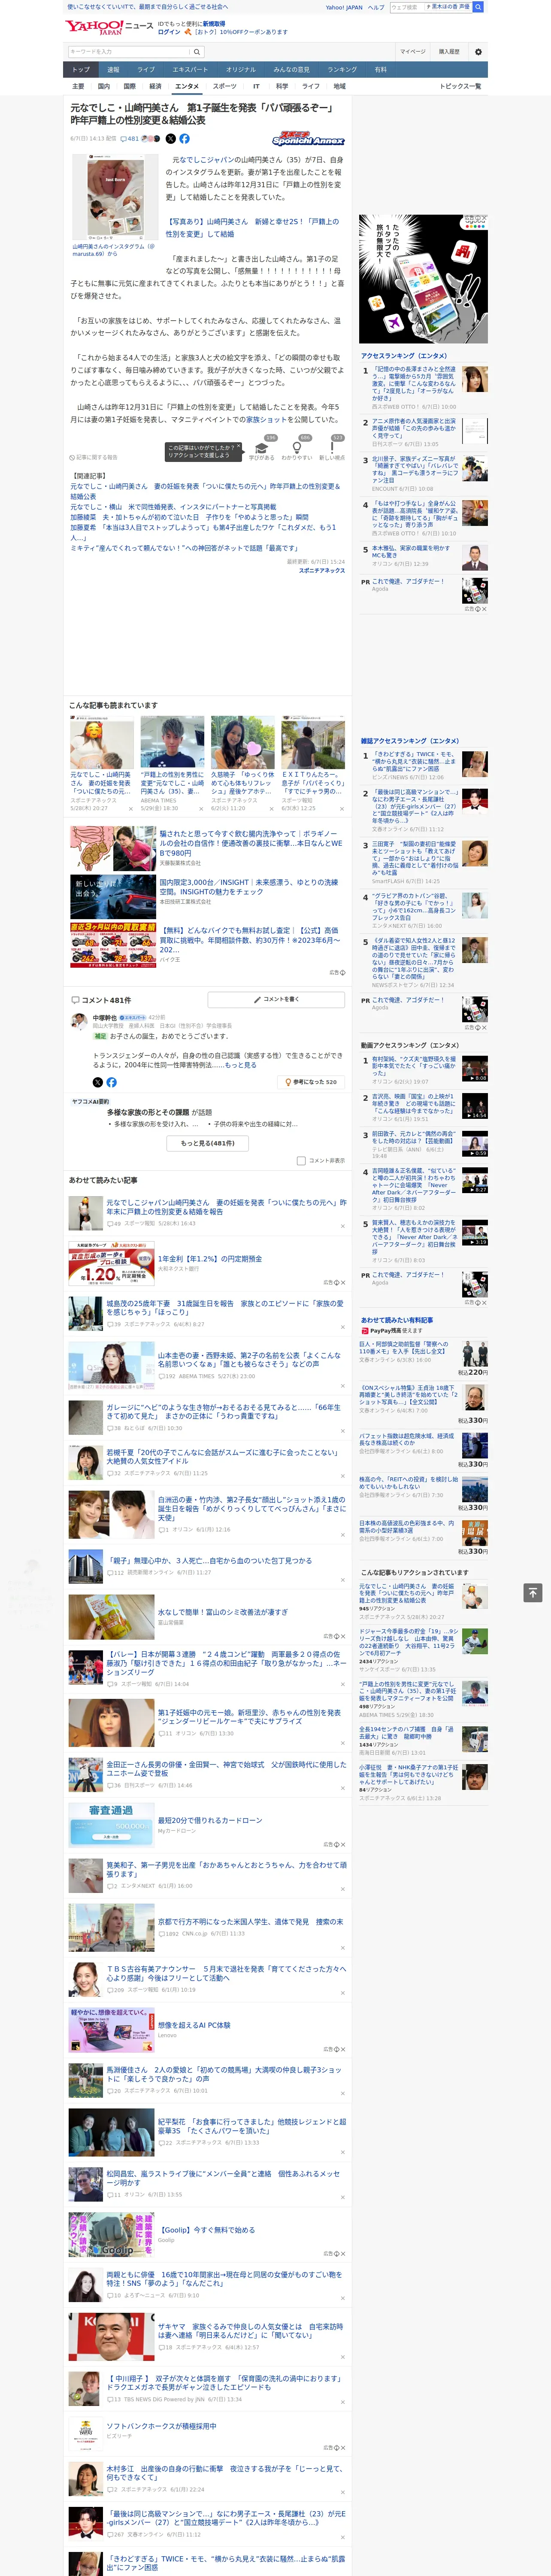Open the 1年金利【年1.2%】の円定期預金 ad
The height and width of the screenshot is (2576, 551).
coord(209,1259)
